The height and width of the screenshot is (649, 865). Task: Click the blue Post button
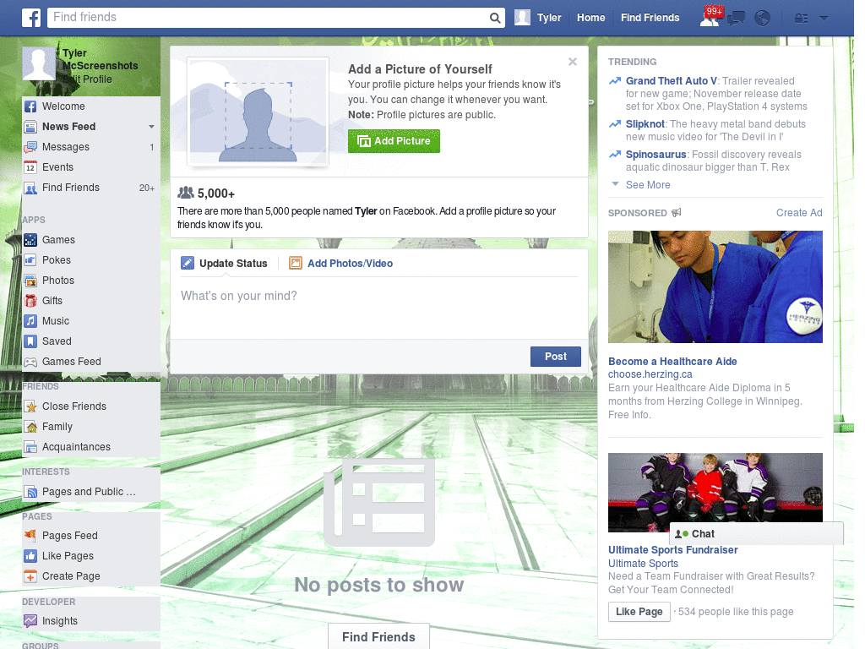tap(556, 357)
